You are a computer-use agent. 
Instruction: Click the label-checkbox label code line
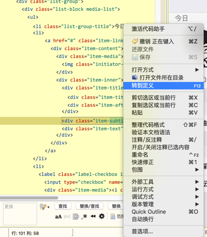click(x=81, y=174)
